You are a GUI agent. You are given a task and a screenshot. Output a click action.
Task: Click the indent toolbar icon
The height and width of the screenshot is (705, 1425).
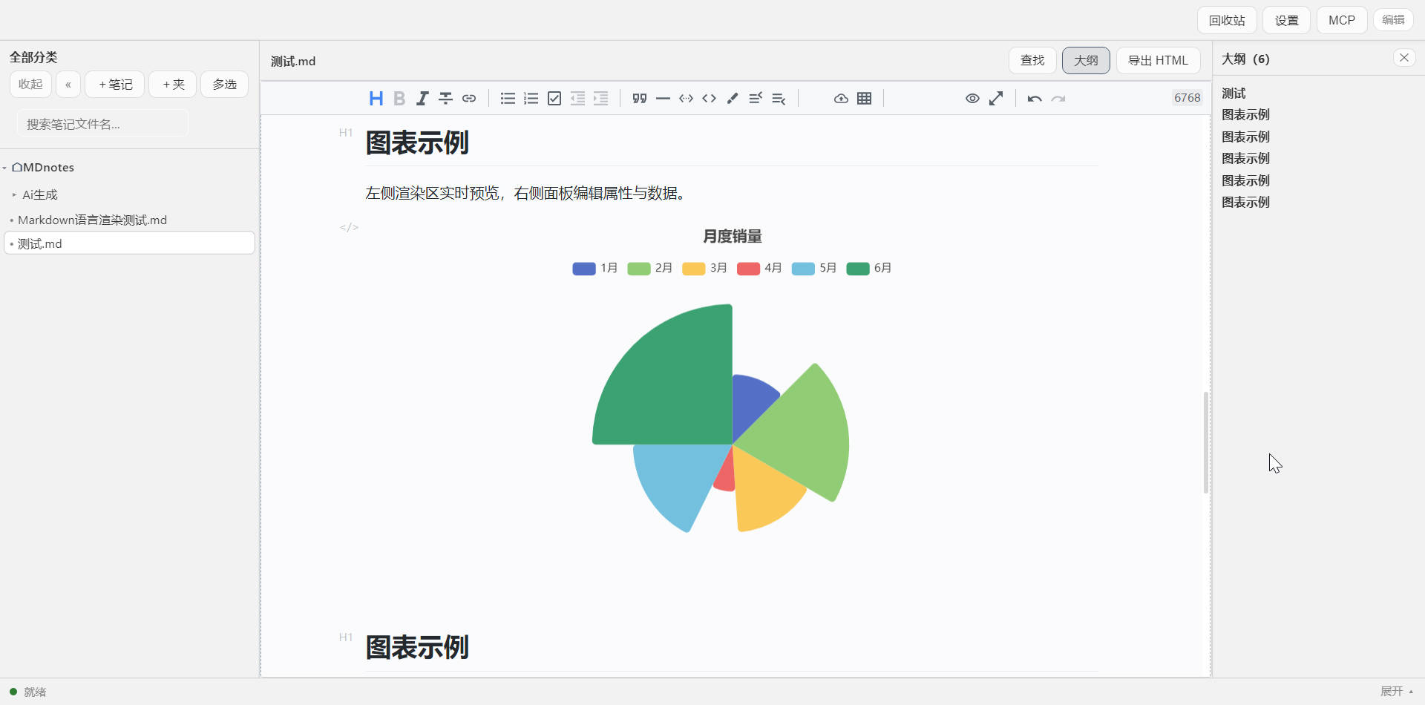tap(601, 98)
